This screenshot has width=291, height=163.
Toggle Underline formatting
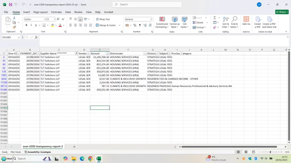pos(36,25)
